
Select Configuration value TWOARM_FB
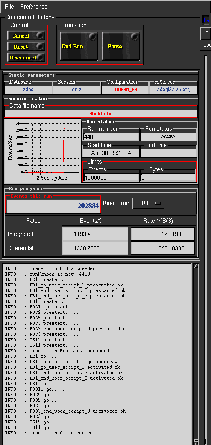125,89
